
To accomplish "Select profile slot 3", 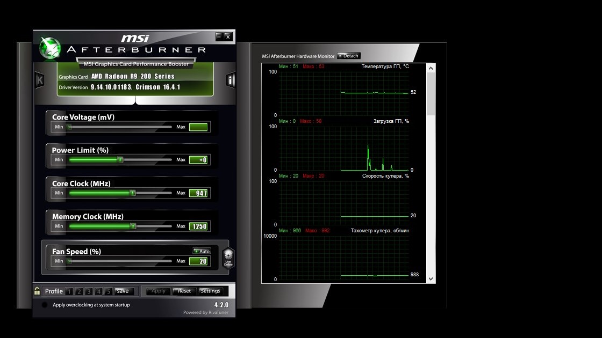I will (x=89, y=292).
